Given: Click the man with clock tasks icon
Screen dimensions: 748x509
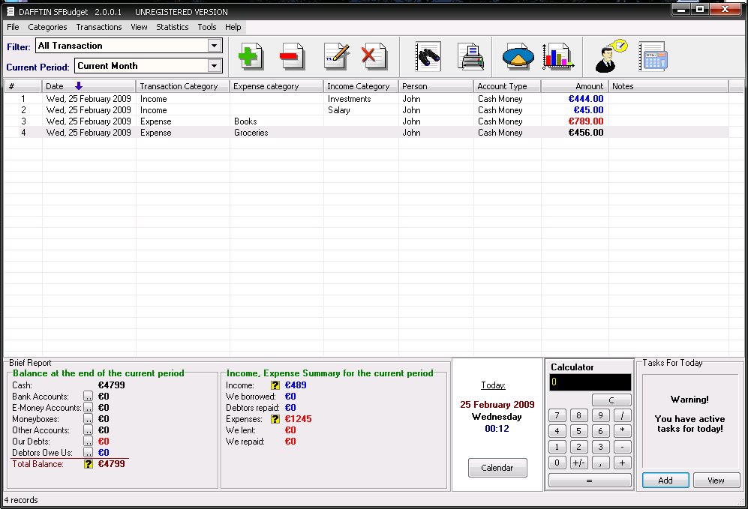Looking at the screenshot, I should pyautogui.click(x=611, y=55).
